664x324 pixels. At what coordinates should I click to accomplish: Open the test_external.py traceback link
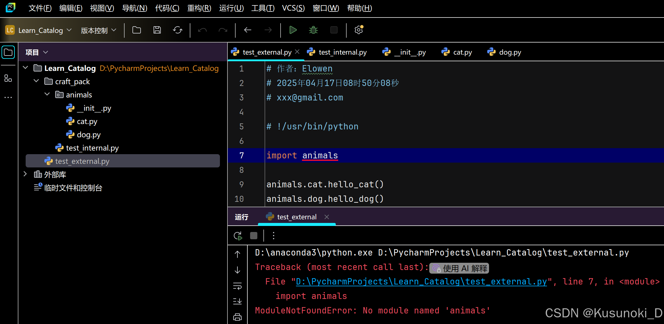tap(421, 281)
